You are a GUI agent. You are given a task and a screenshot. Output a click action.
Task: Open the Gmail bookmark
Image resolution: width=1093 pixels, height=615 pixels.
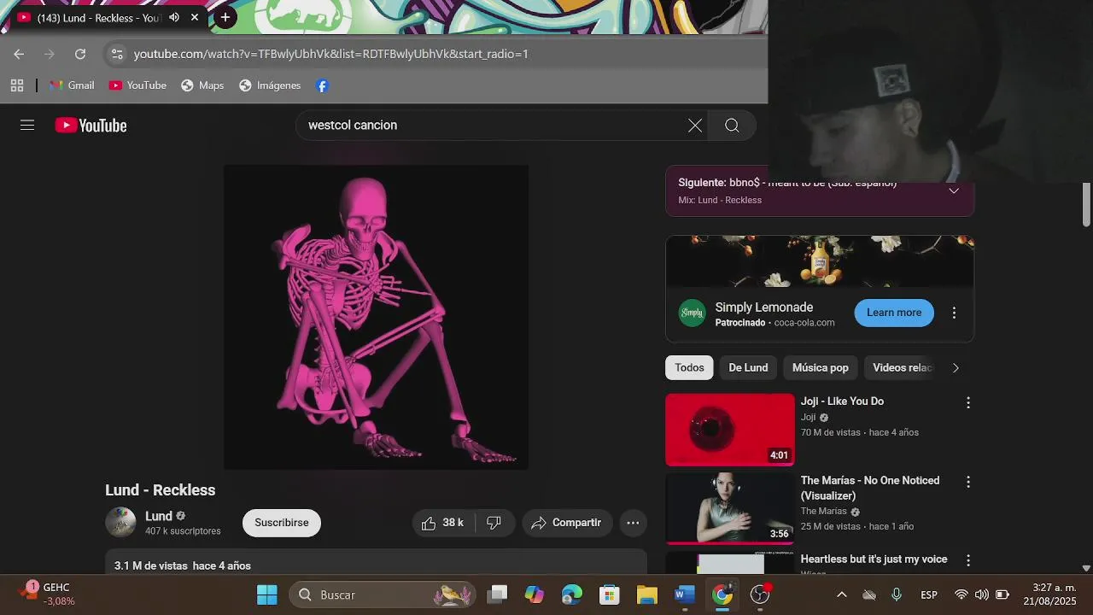[73, 85]
